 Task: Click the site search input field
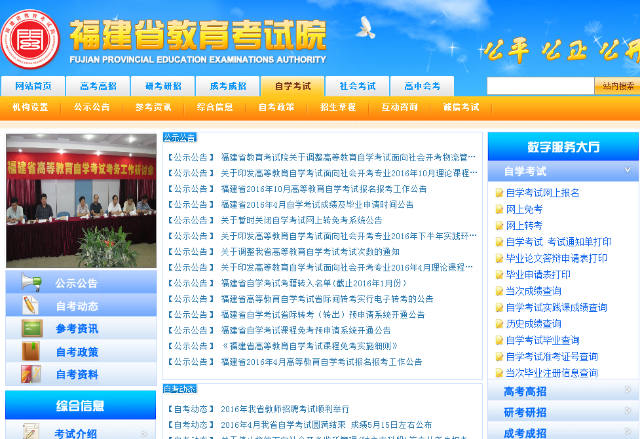pyautogui.click(x=540, y=86)
